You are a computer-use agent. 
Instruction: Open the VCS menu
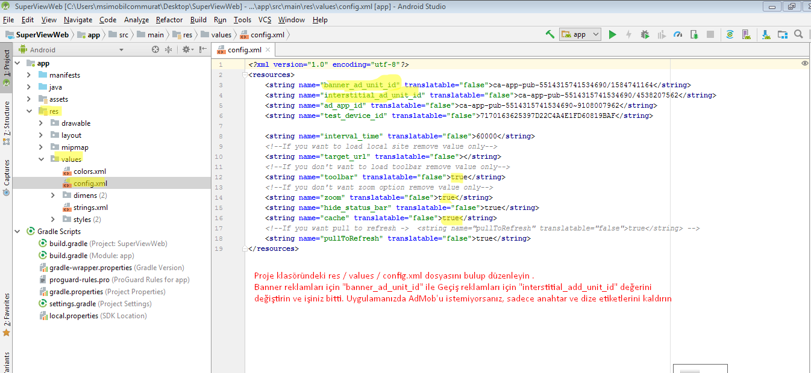[x=265, y=20]
